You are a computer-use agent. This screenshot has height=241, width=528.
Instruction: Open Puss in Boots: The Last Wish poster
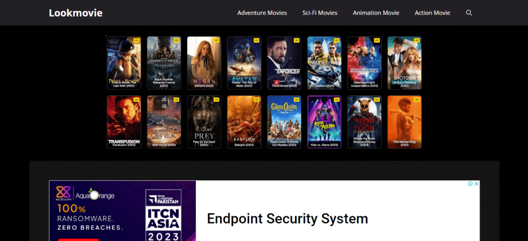124,63
